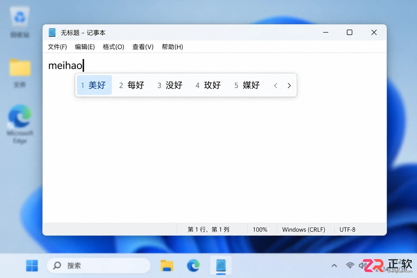The image size is (417, 278).
Task: Open the Windows Start menu
Action: point(32,266)
